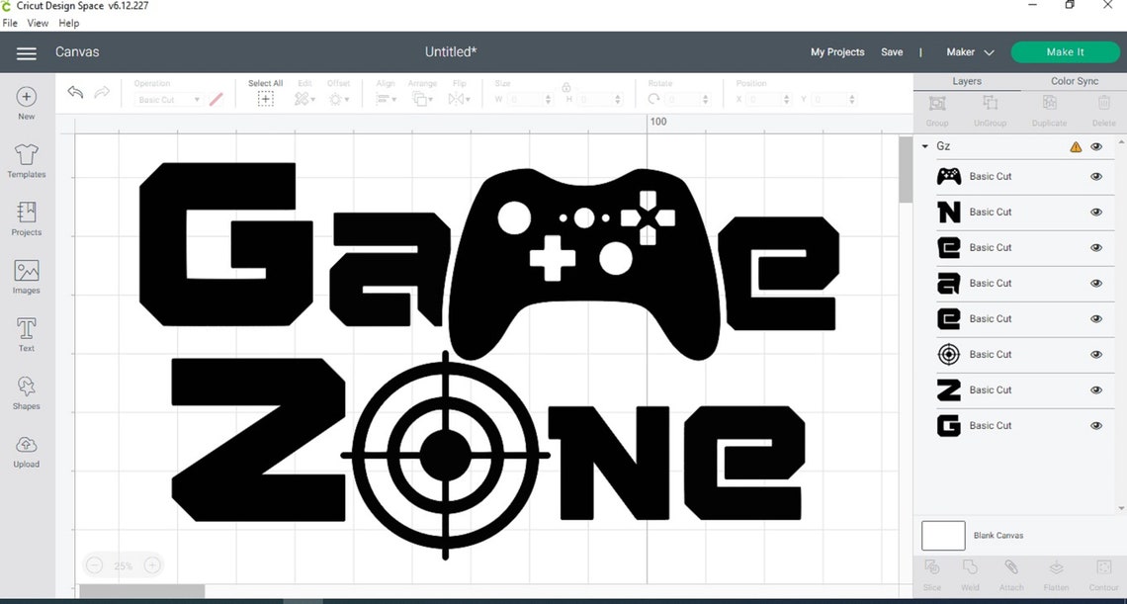Open the Upload panel
This screenshot has height=604, width=1127.
click(26, 447)
